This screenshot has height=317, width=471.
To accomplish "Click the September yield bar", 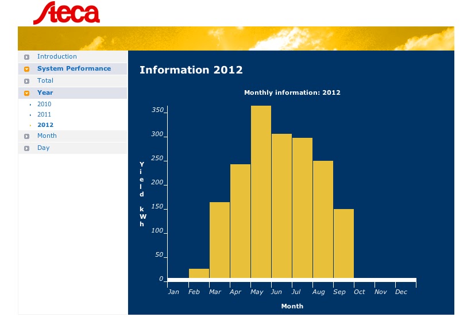I will [x=343, y=243].
